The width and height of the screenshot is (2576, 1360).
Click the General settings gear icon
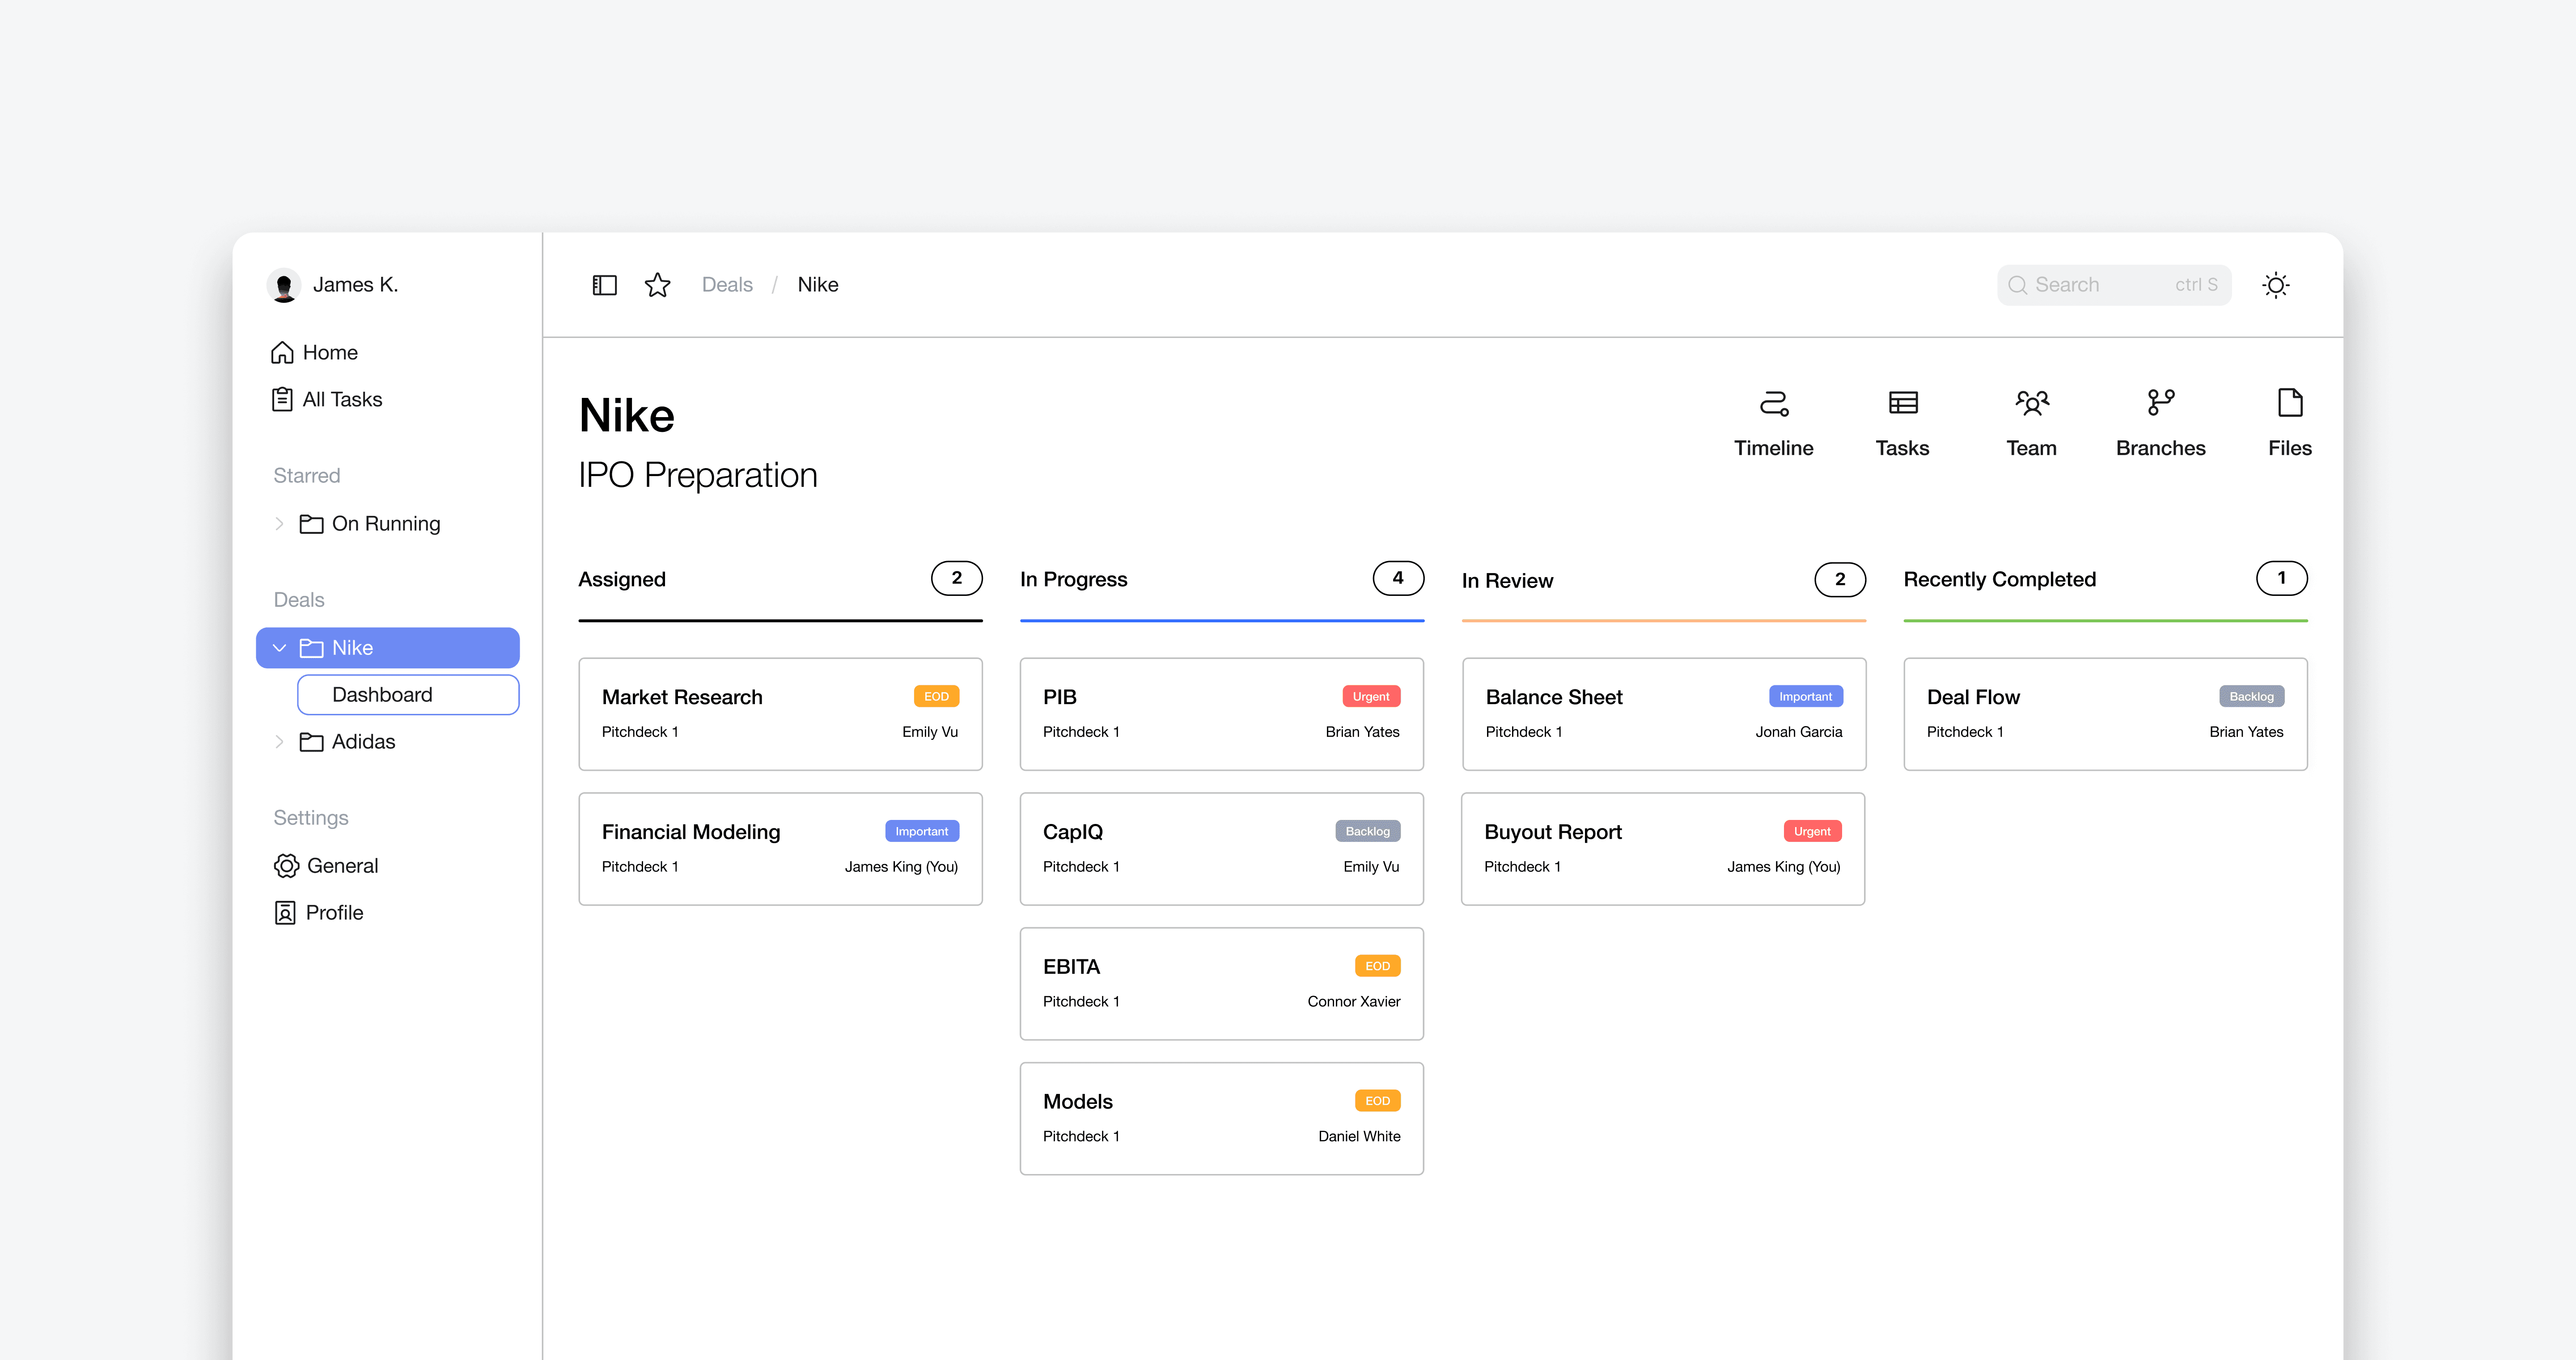pyautogui.click(x=286, y=866)
